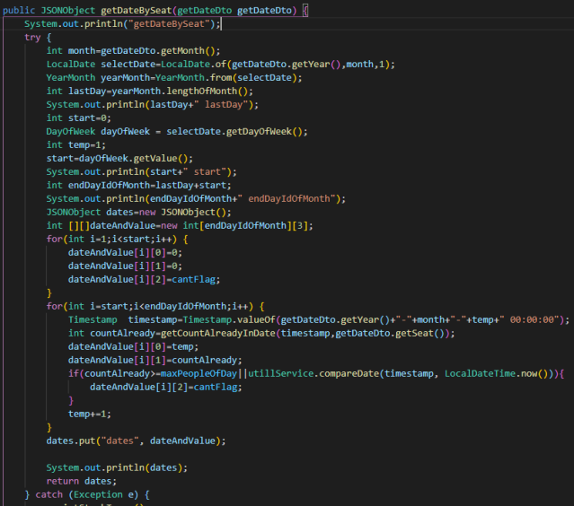Click Timestamp.valueOf call
Viewport: 574px width, 506px height.
coord(373,320)
